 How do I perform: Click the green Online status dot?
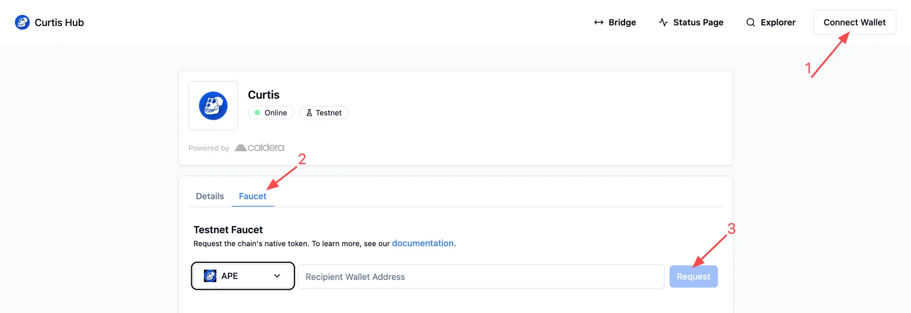coord(257,112)
